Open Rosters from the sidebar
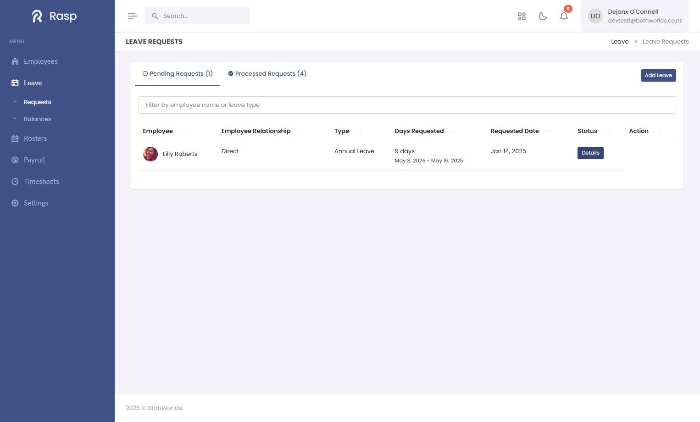 [x=35, y=139]
